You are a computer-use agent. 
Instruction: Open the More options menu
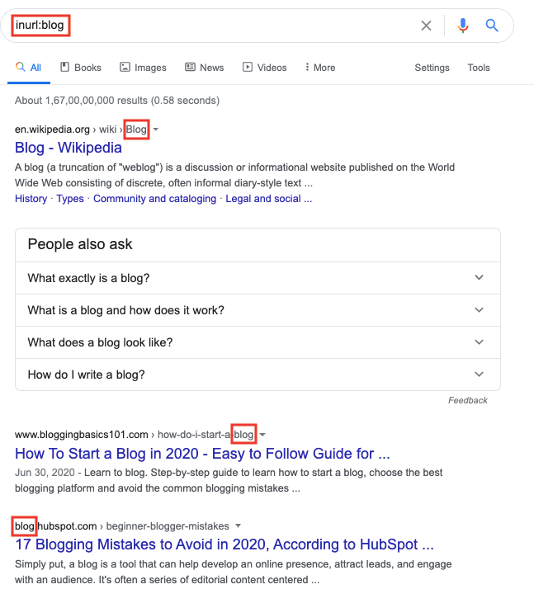click(x=319, y=68)
